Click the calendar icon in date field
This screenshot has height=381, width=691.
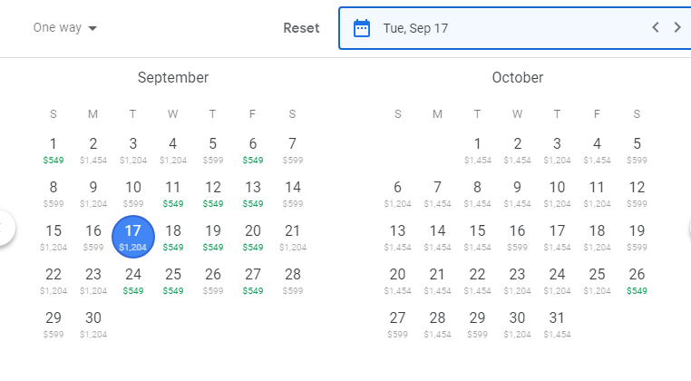(x=362, y=28)
